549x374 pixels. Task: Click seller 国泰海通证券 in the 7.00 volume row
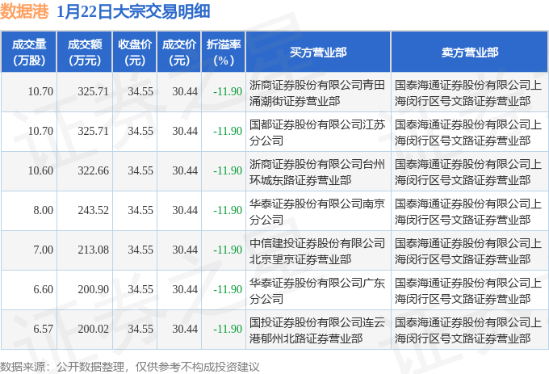pos(468,251)
